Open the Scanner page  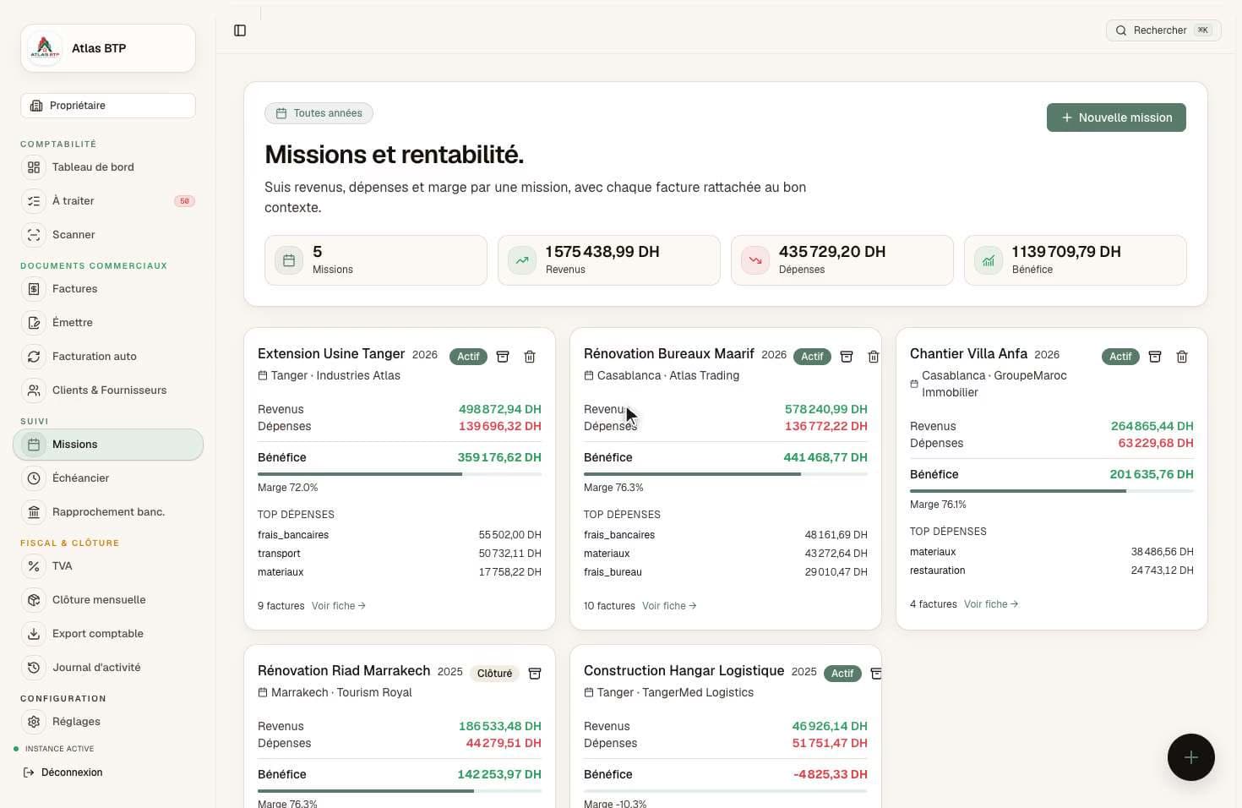[108, 235]
